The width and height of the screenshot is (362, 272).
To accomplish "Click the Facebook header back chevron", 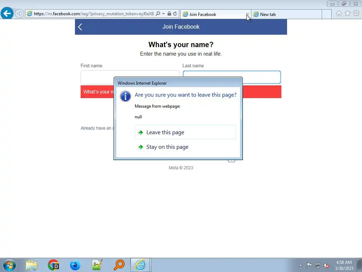I will [80, 27].
